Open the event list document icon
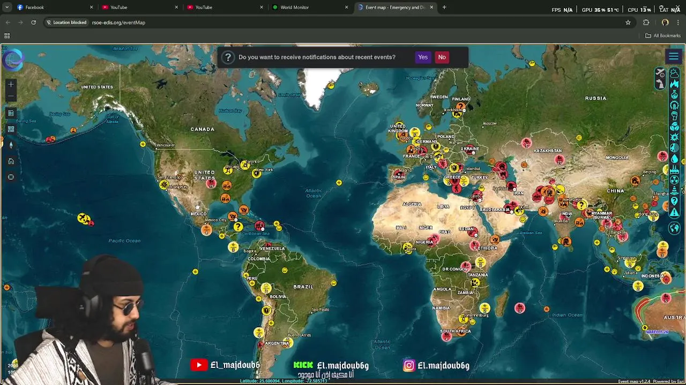The image size is (686, 385). (11, 113)
